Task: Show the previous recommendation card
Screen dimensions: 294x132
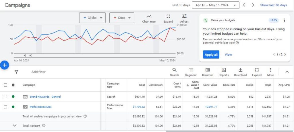Action: (x=274, y=55)
